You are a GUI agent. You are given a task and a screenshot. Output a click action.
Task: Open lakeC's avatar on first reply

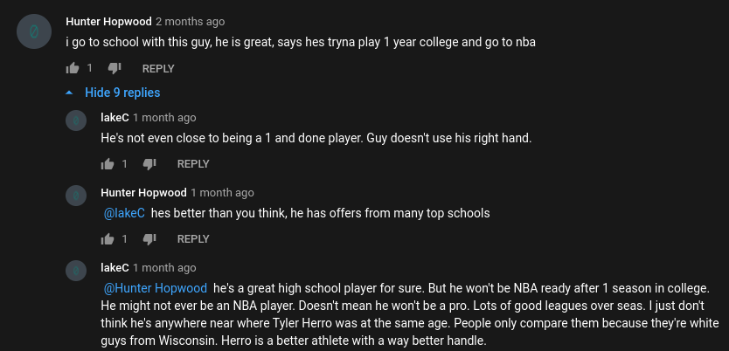click(77, 120)
